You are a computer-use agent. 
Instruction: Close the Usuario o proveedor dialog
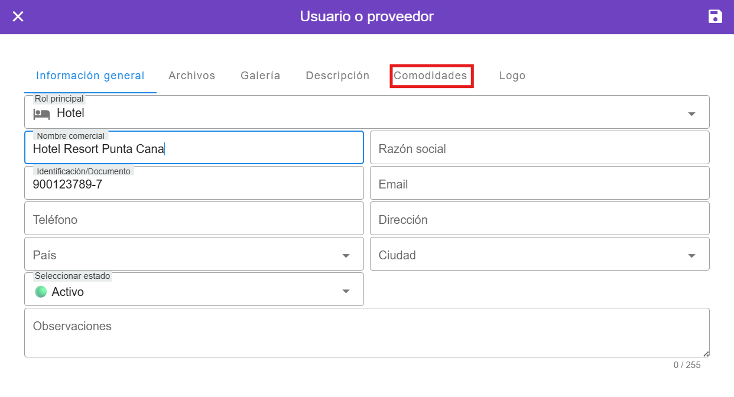(18, 17)
